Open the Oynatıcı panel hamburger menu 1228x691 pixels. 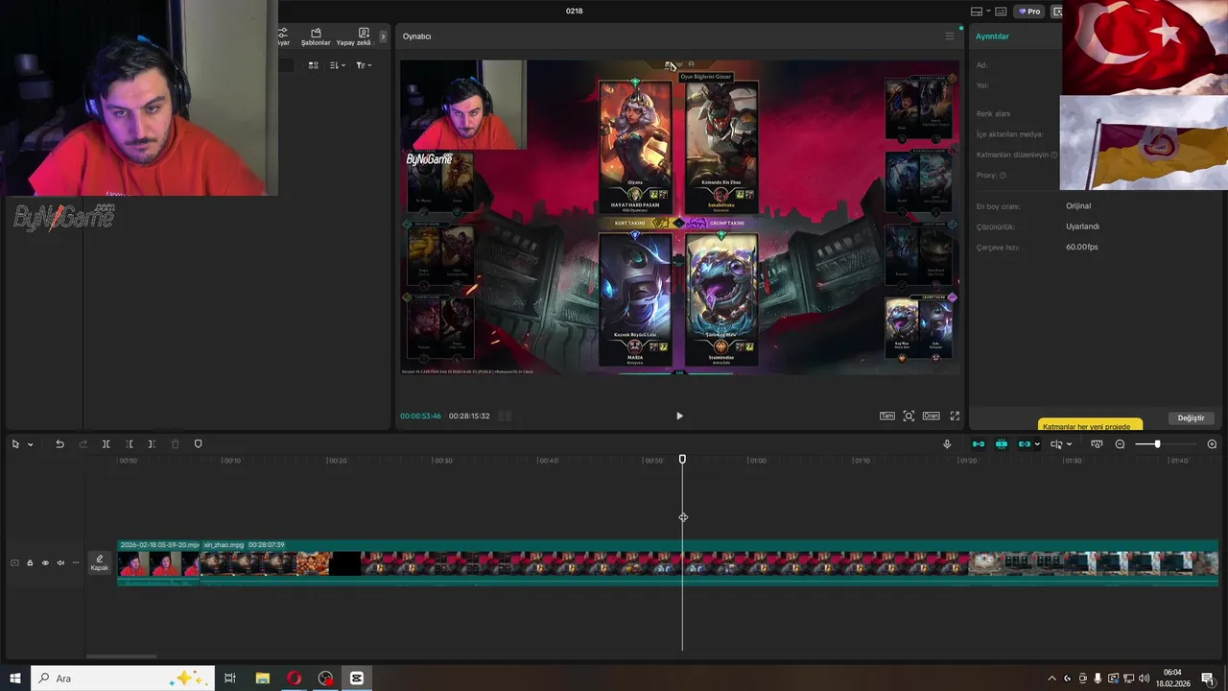pyautogui.click(x=950, y=36)
